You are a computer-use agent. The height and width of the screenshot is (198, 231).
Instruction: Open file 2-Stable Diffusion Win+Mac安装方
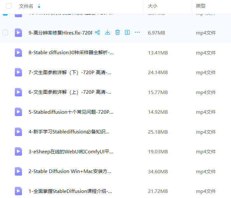coord(70,171)
